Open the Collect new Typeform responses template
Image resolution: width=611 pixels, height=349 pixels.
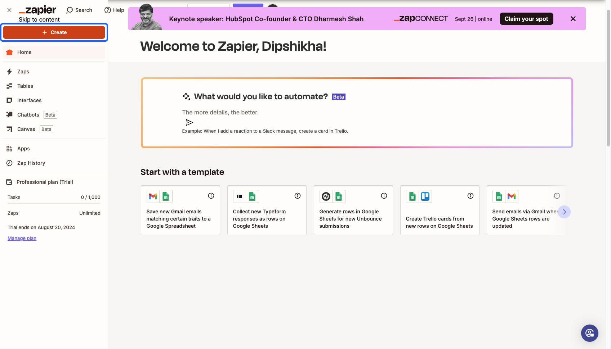click(x=267, y=210)
